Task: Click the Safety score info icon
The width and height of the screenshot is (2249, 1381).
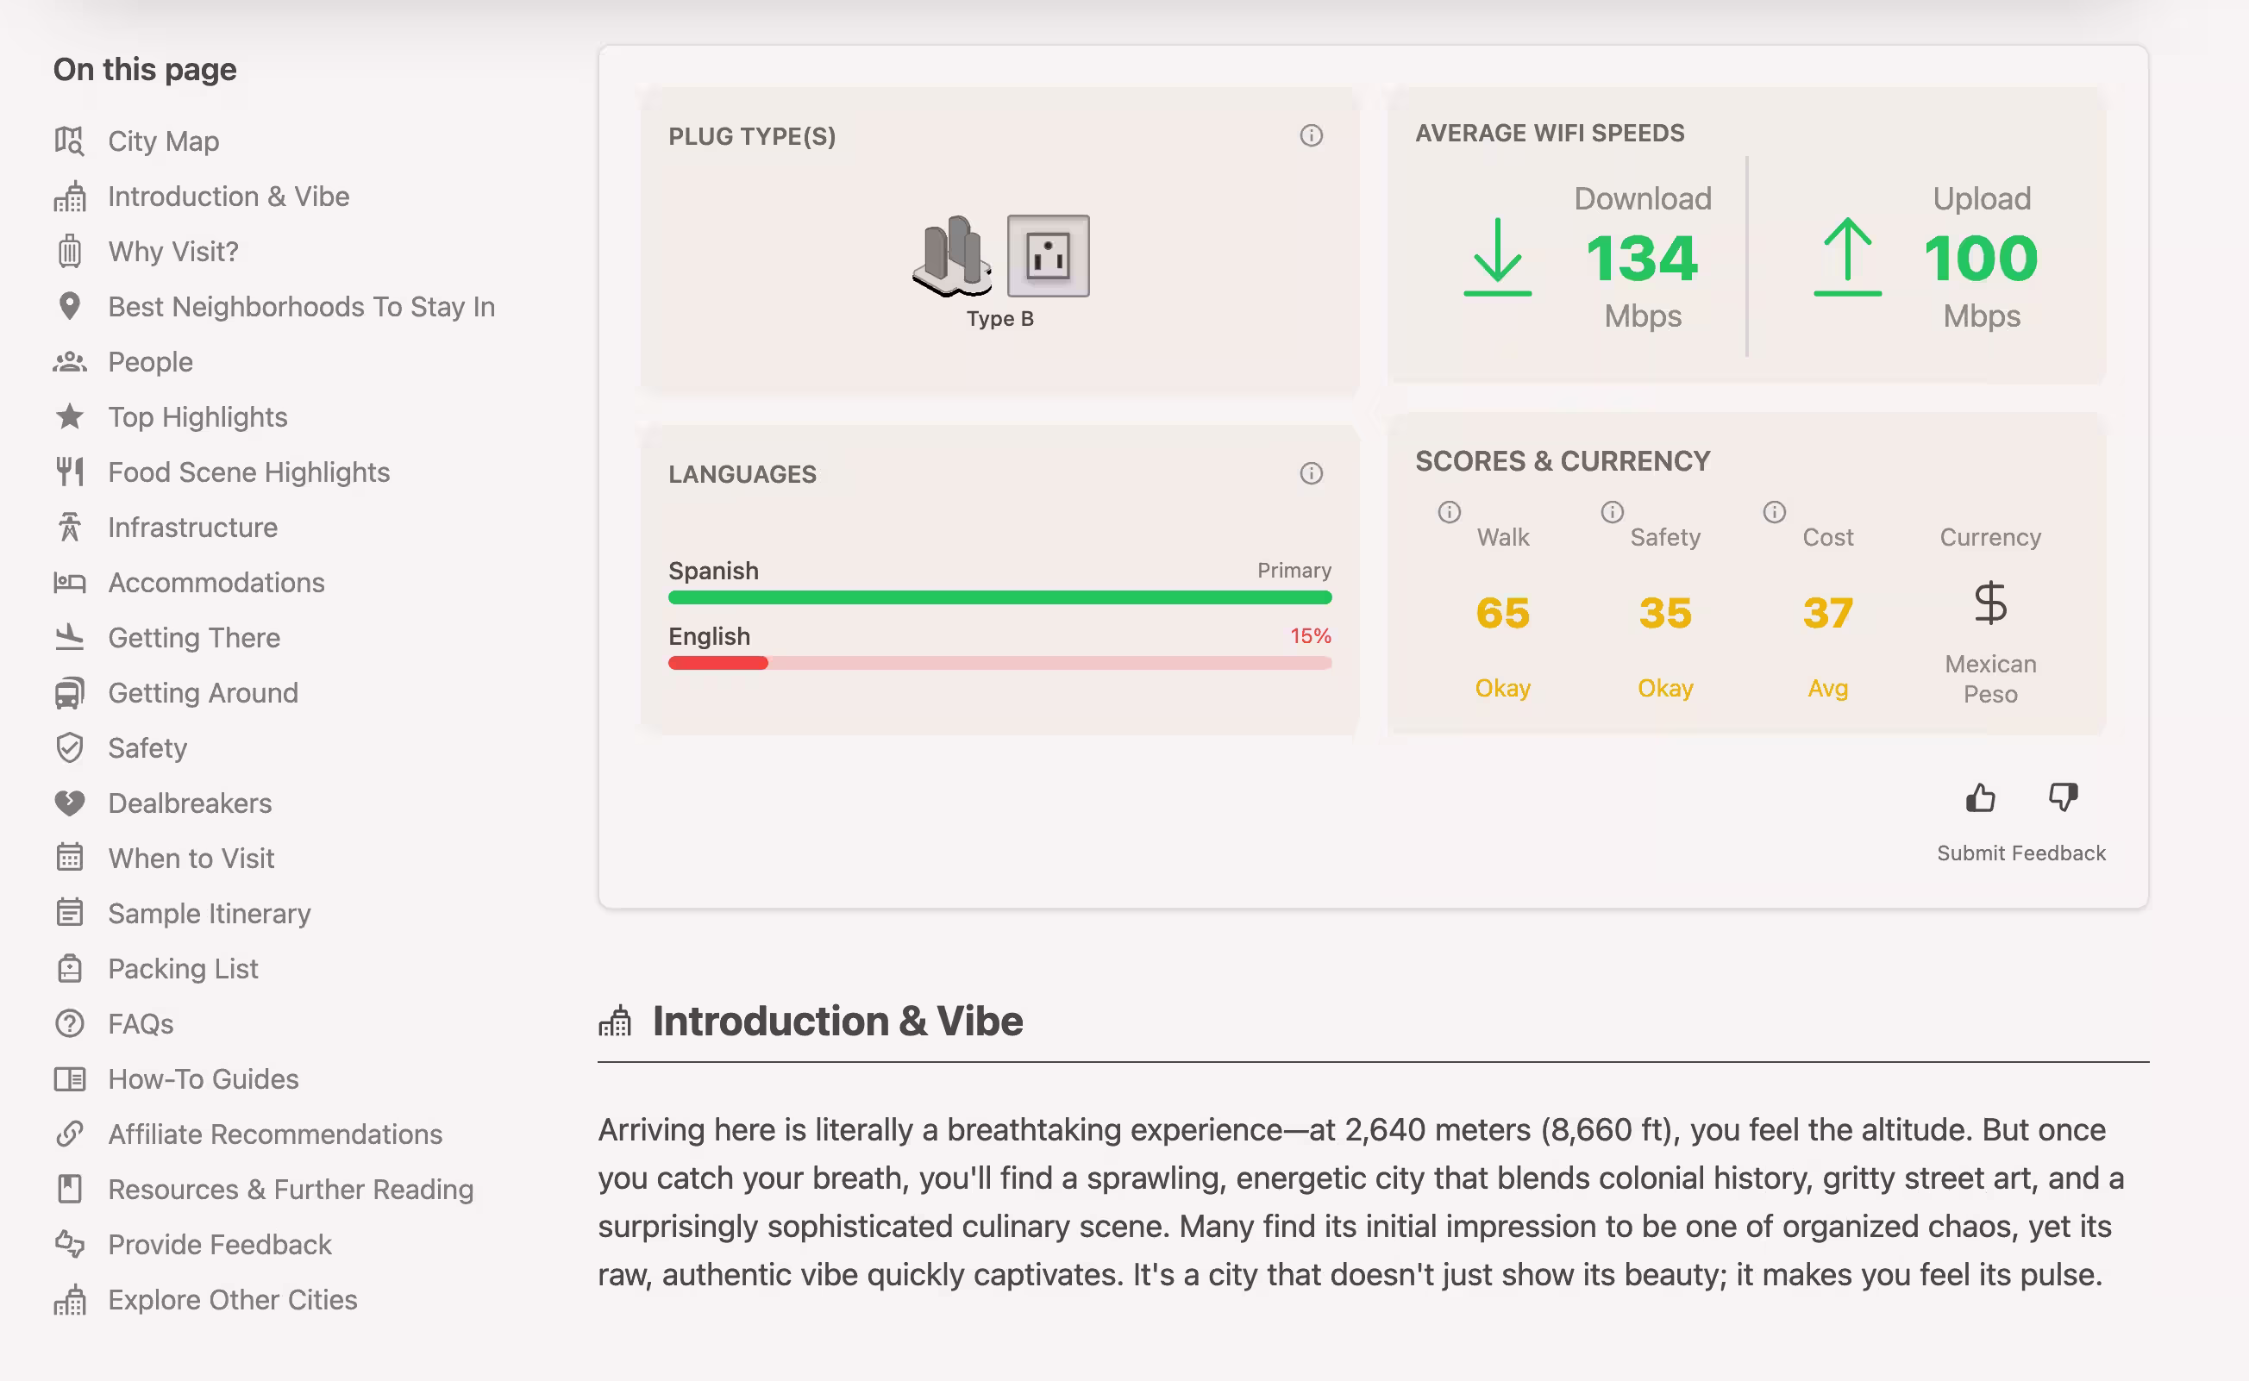Action: pos(1612,511)
